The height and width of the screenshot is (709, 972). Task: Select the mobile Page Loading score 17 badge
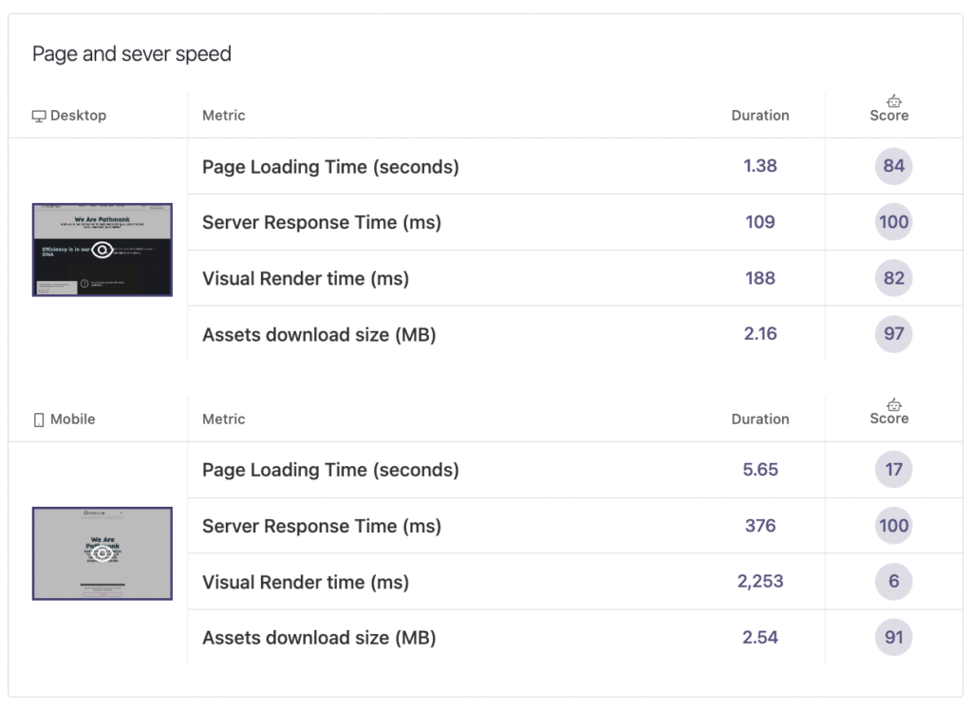pos(893,470)
